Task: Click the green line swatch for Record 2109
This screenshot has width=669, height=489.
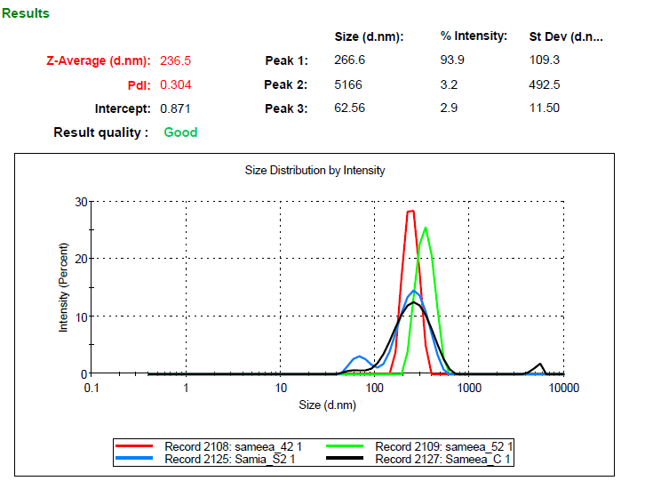Action: click(349, 446)
